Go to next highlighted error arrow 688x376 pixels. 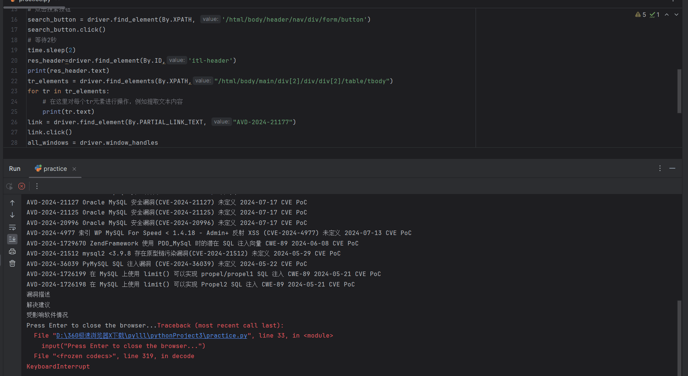[x=676, y=15]
